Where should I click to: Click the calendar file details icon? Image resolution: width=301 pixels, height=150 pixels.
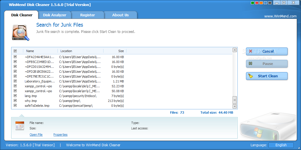tap(20, 126)
